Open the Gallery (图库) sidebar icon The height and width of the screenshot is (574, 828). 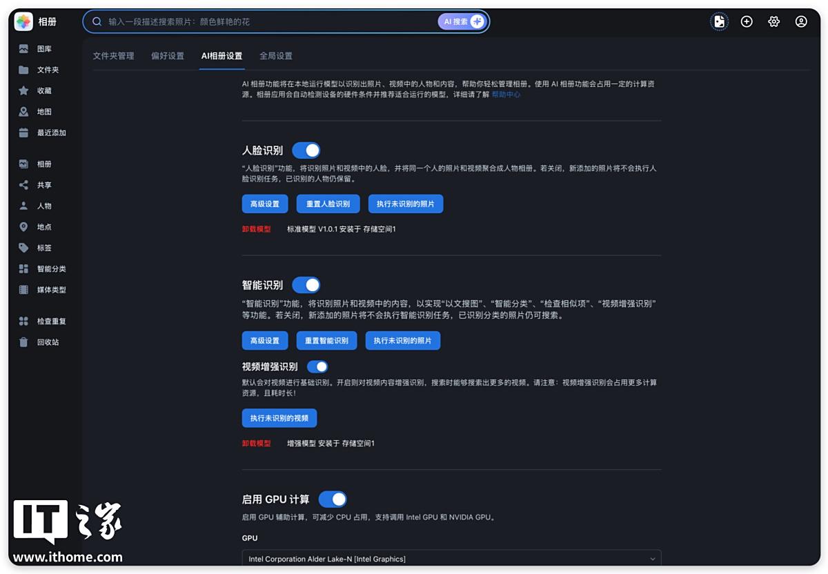(23, 49)
